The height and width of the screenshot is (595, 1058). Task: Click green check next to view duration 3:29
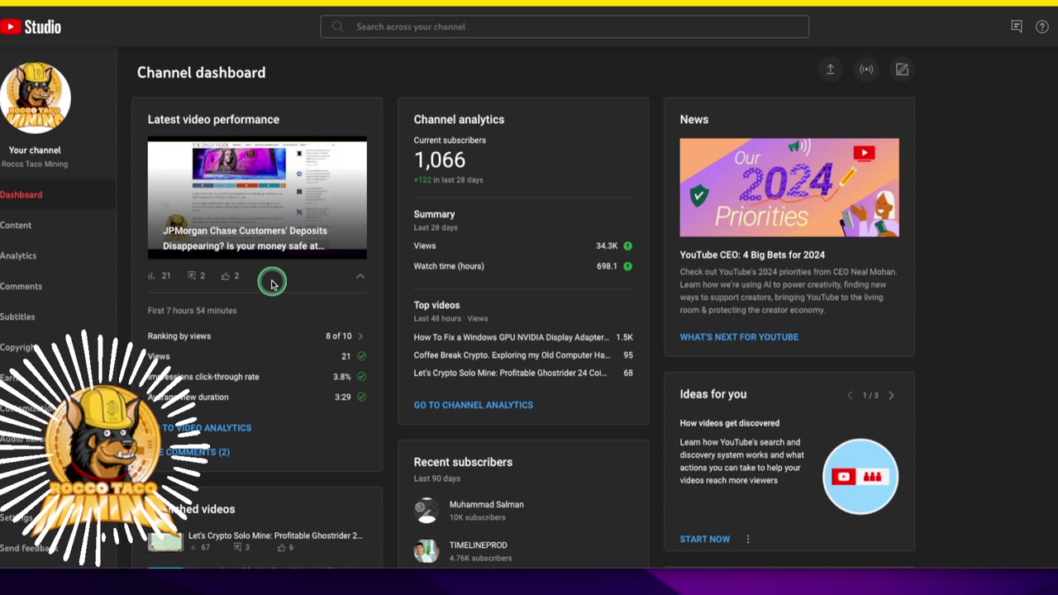(361, 397)
